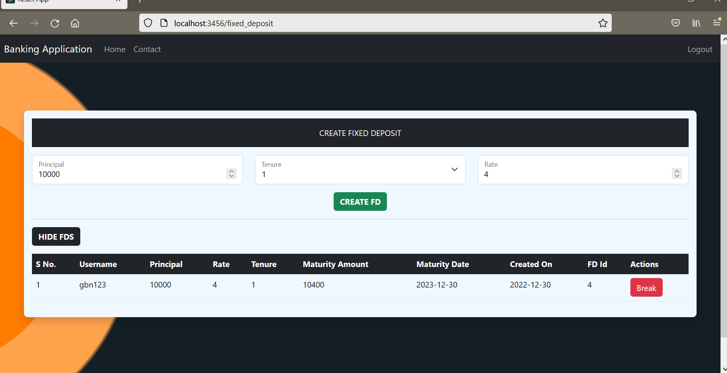Open the browser library icon
The width and height of the screenshot is (727, 373).
tap(697, 23)
